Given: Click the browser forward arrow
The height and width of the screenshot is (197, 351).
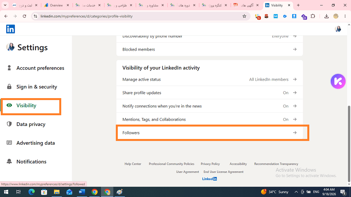Looking at the screenshot, I should pos(15,16).
